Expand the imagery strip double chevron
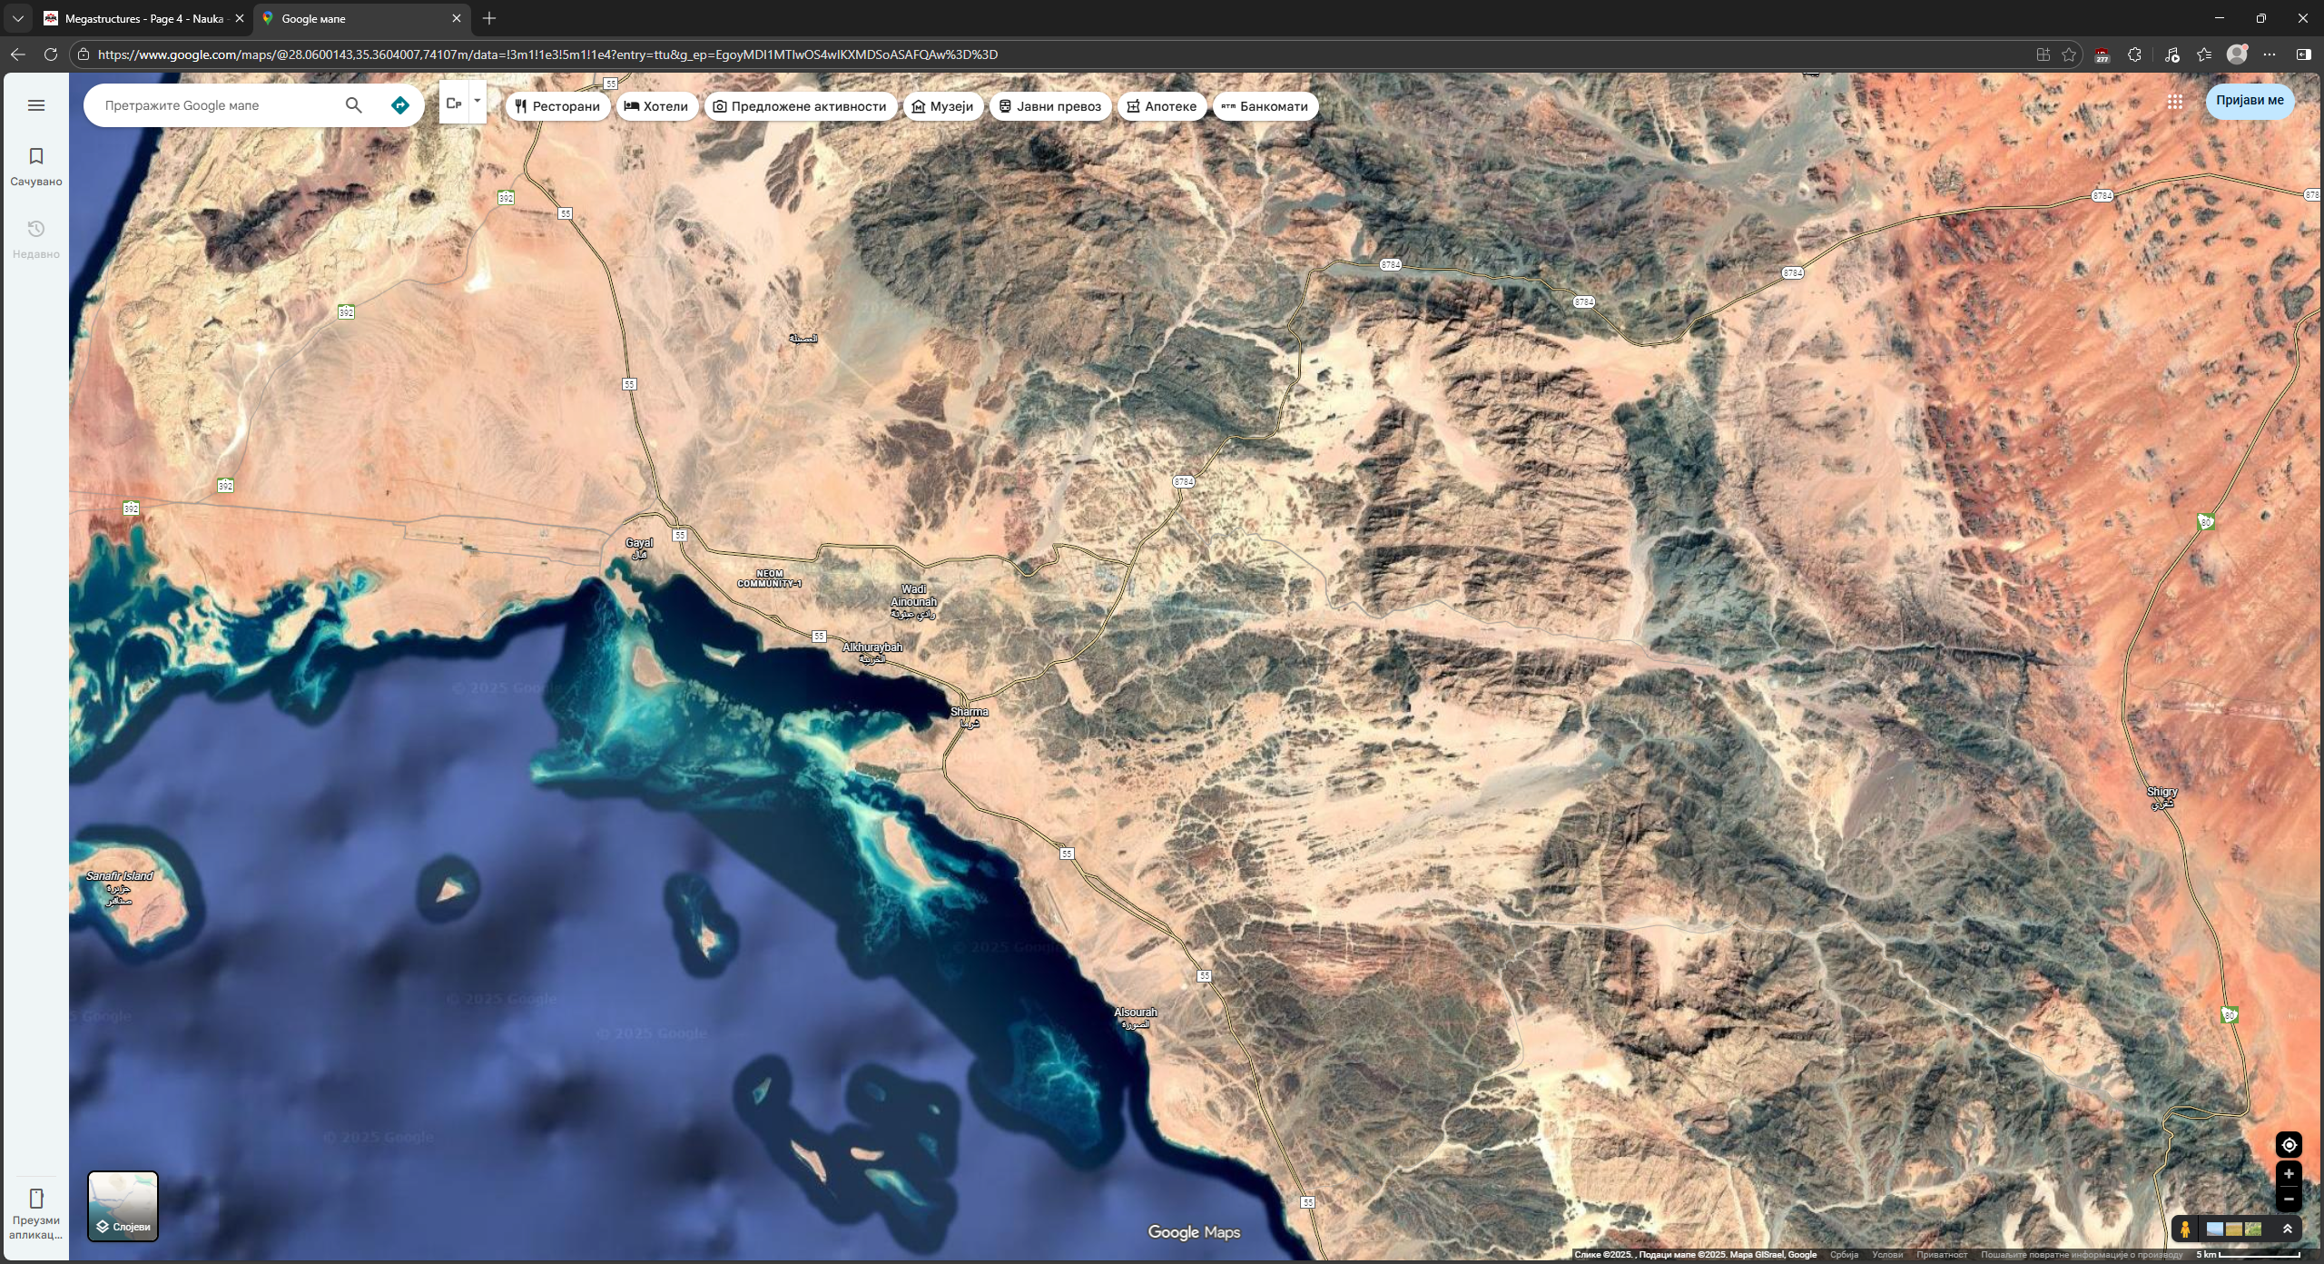This screenshot has height=1264, width=2324. click(x=2288, y=1229)
